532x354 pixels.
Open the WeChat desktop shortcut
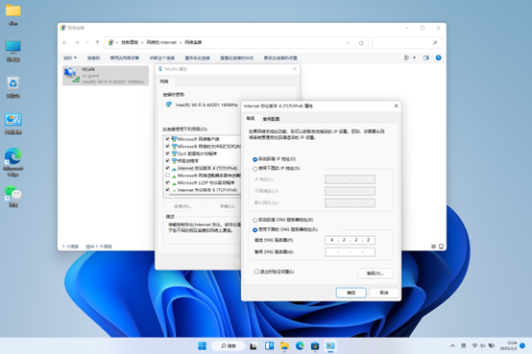coord(13,197)
